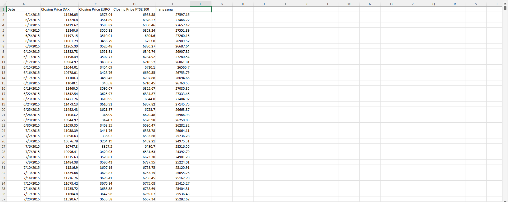Click the vertical scrollbar thumb
Screen dimensions: 508x202
(x=505, y=8)
